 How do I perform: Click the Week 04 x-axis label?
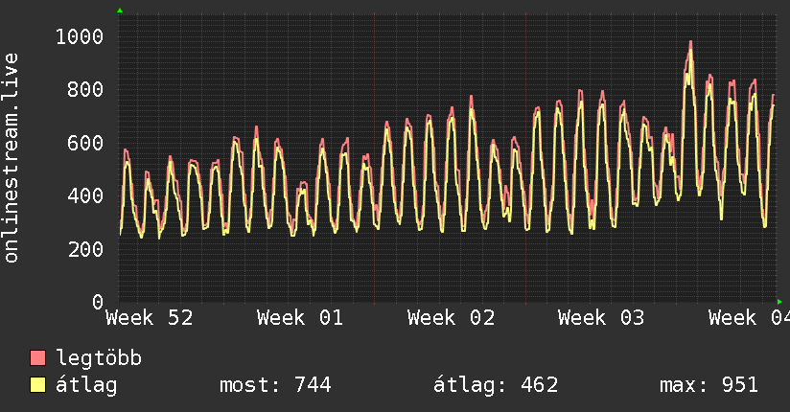[749, 318]
